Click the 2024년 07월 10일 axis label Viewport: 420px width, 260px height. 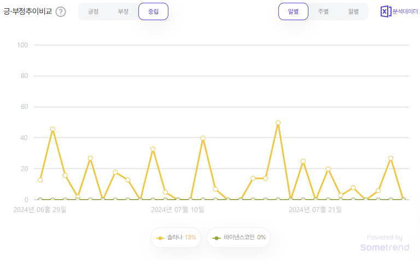point(178,210)
